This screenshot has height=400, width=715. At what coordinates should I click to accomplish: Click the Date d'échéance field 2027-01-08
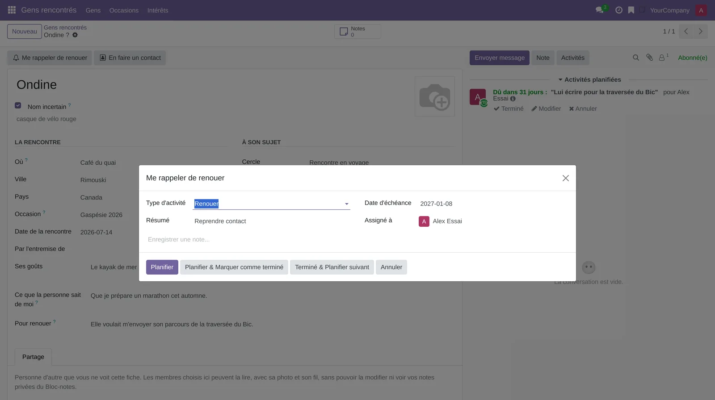coord(494,204)
